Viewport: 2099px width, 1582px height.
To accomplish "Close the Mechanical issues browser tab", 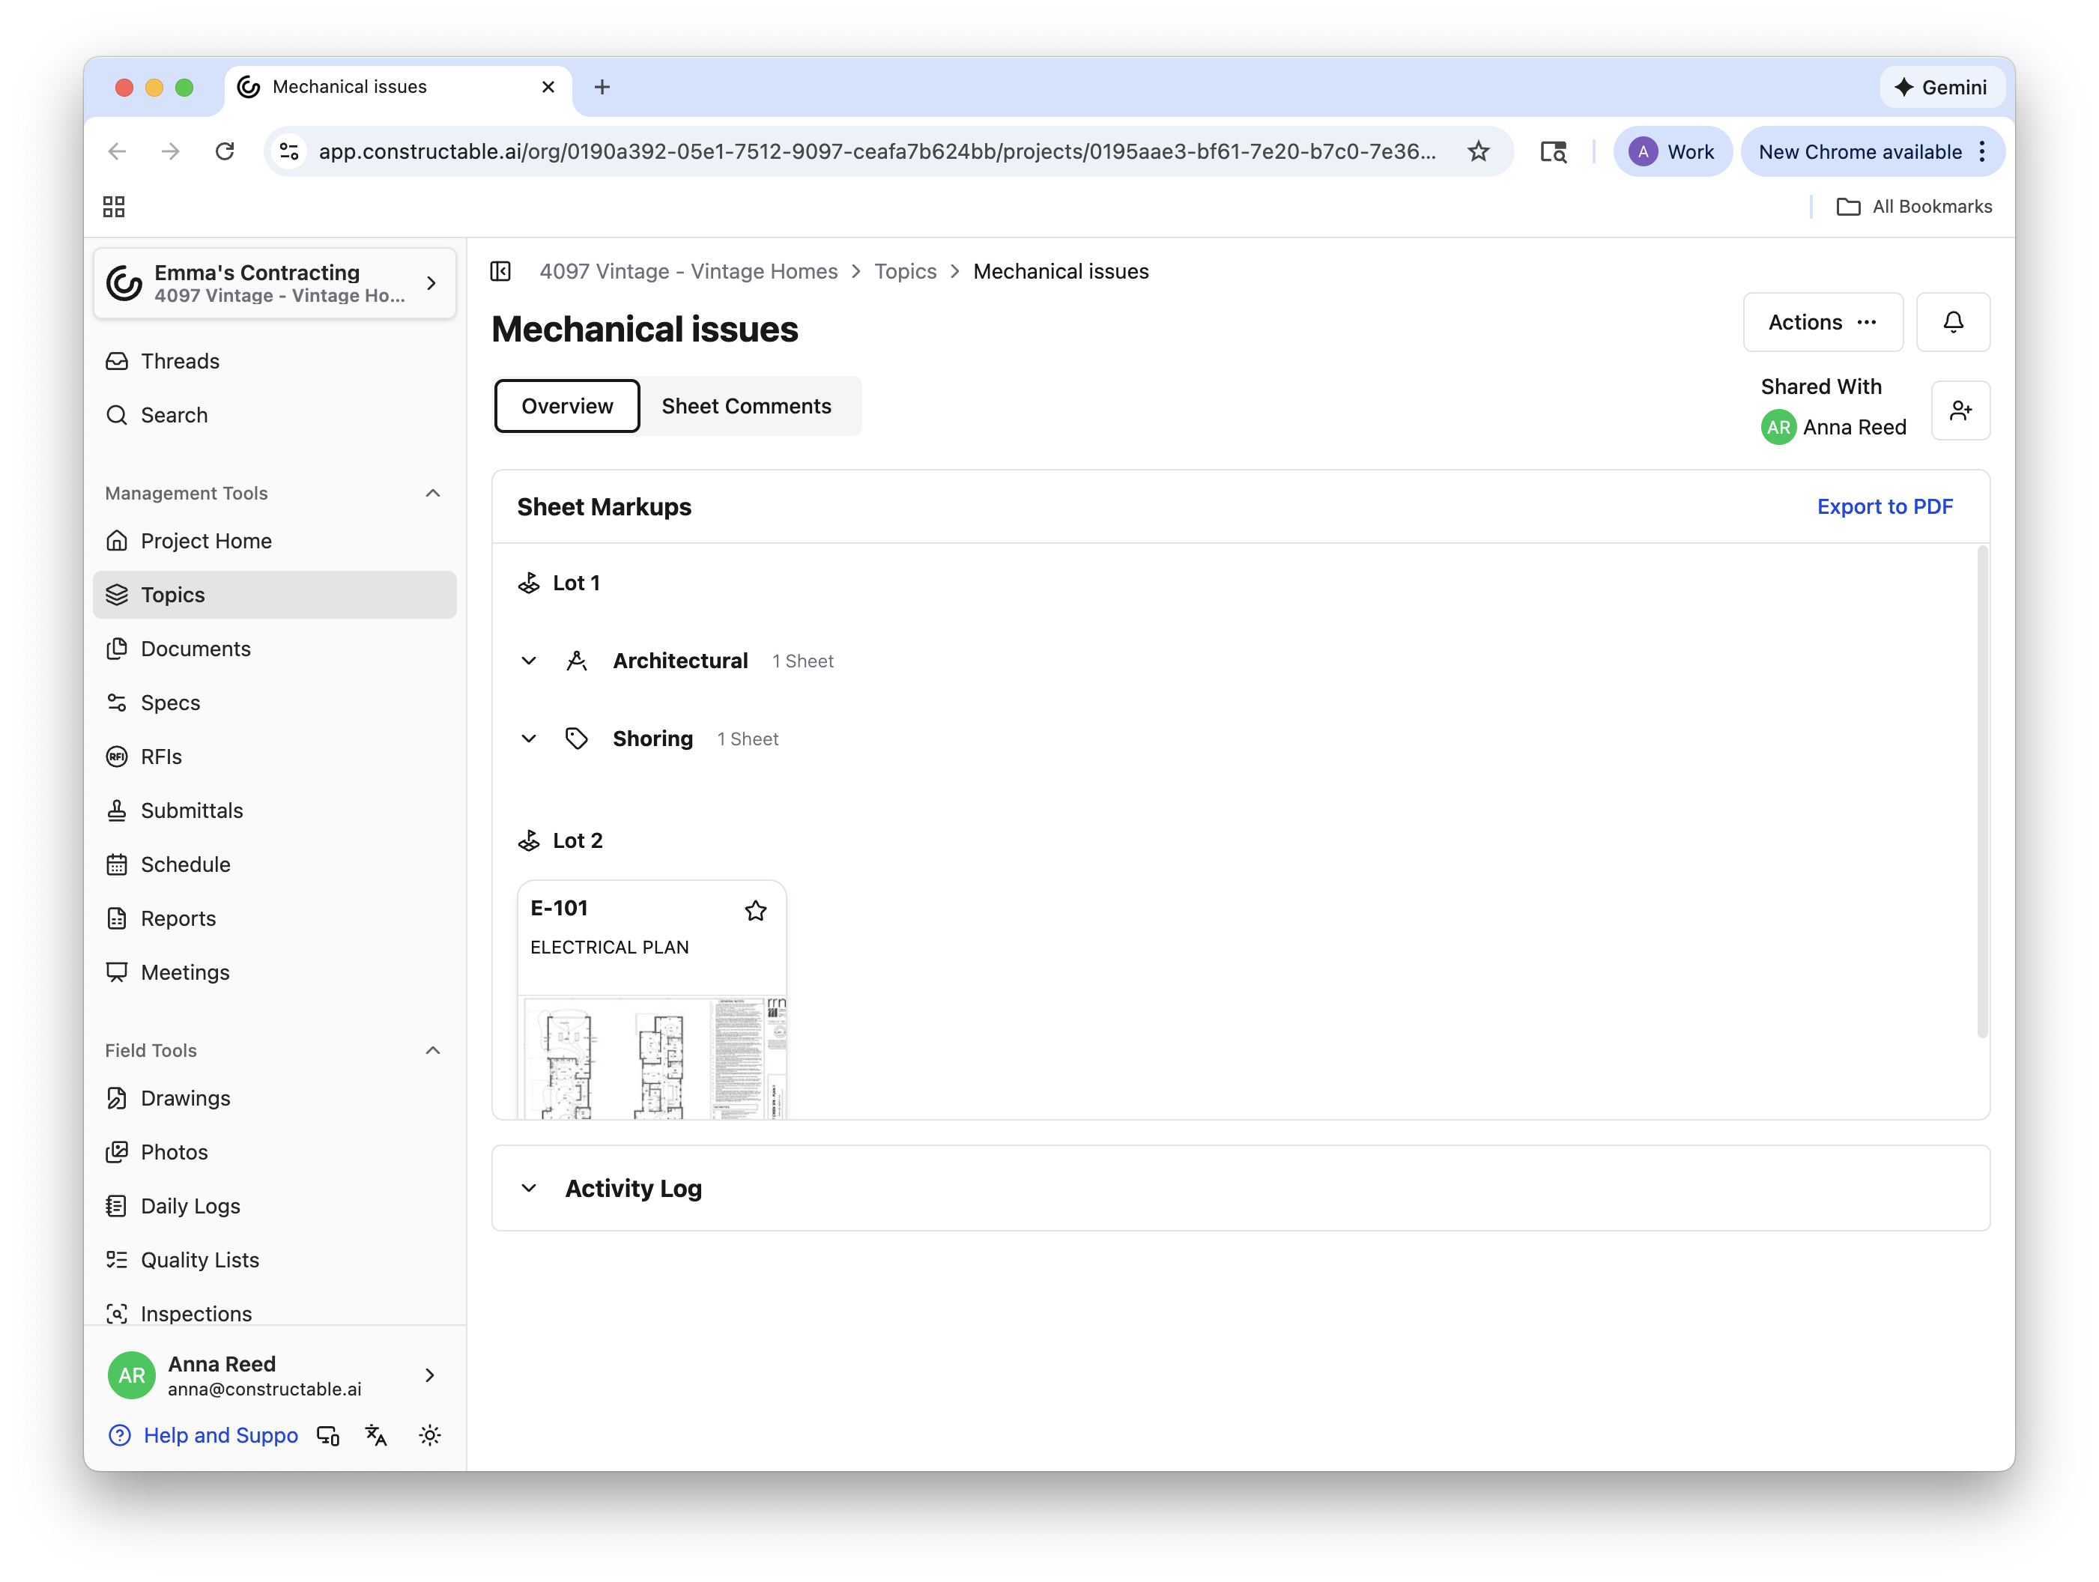I will pos(548,88).
